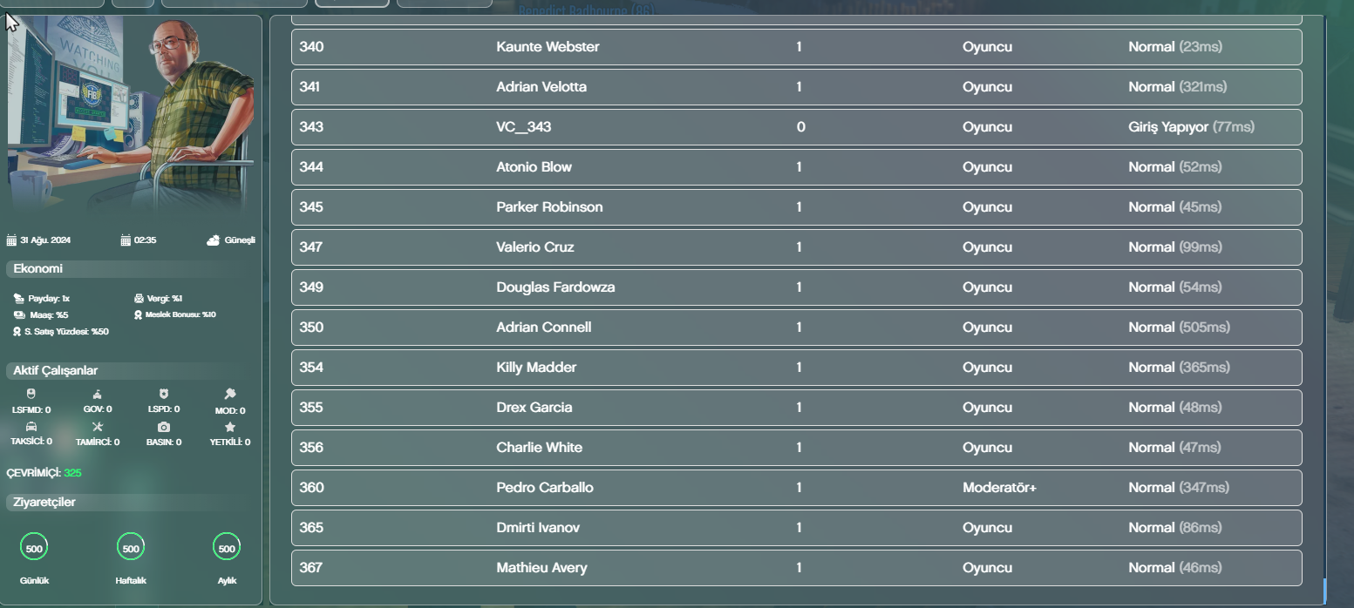Viewport: 1354px width, 608px height.
Task: Click the Payday coins icon
Action: click(19, 299)
